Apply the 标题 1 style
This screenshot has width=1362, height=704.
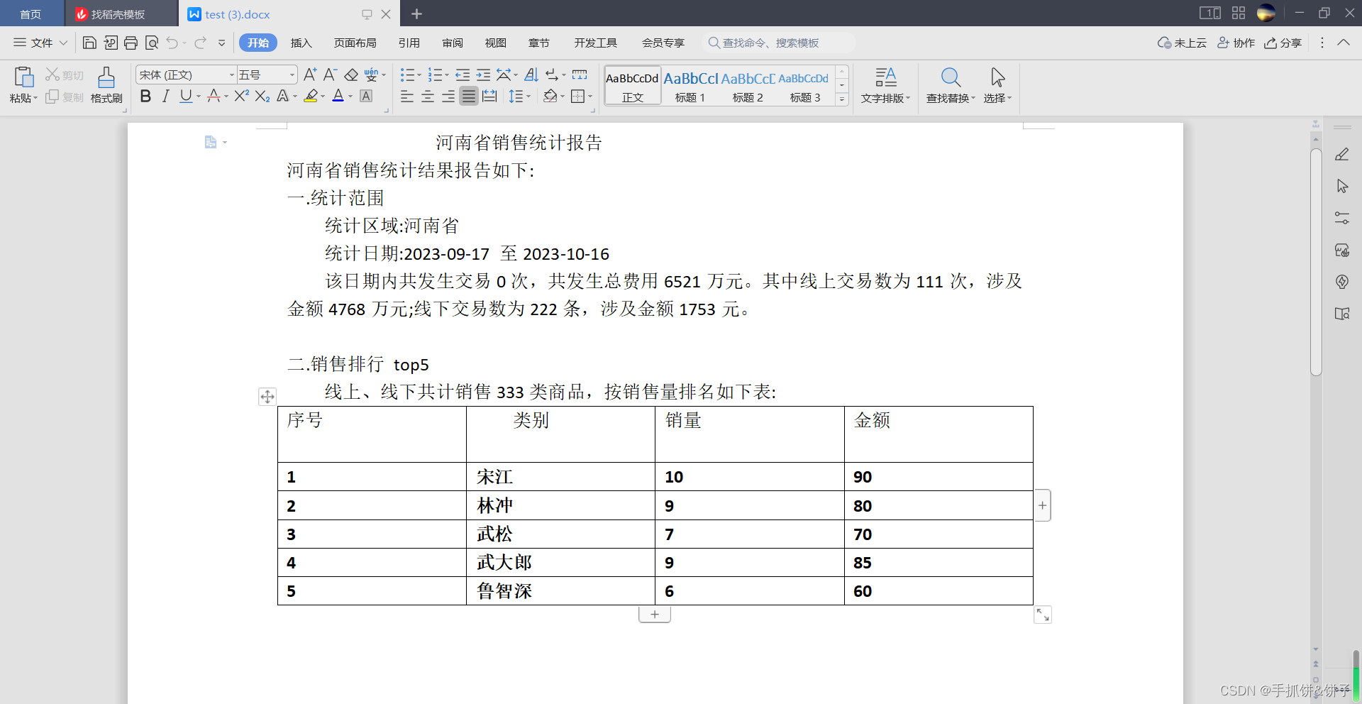coord(690,85)
